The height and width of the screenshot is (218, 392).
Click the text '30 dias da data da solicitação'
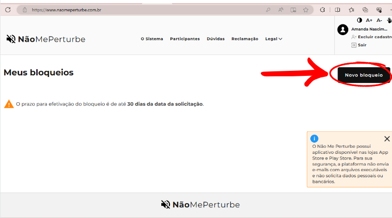point(165,104)
